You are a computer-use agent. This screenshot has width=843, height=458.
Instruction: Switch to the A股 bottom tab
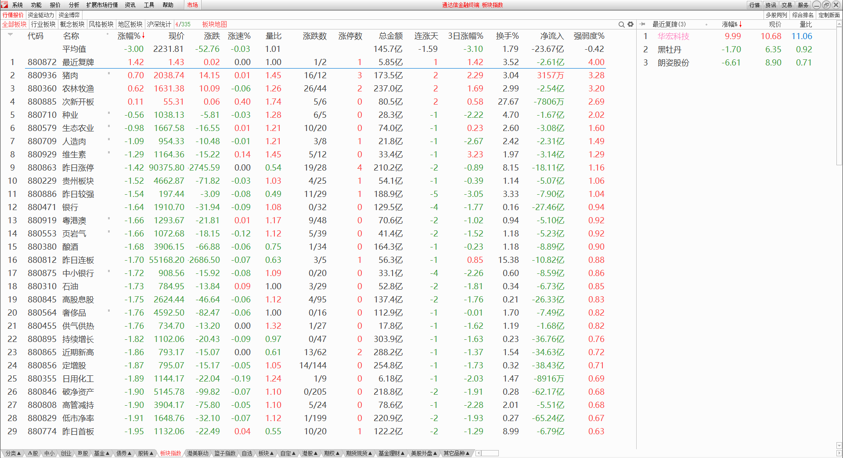[x=33, y=453]
